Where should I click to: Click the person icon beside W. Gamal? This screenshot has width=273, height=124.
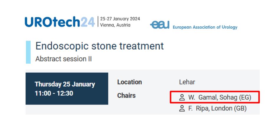(x=182, y=97)
